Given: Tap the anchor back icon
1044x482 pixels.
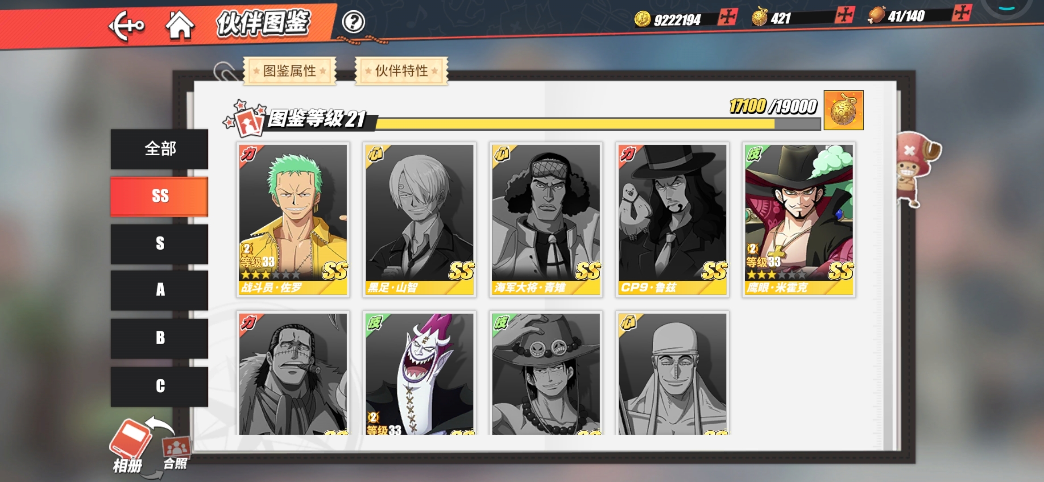Looking at the screenshot, I should [126, 25].
